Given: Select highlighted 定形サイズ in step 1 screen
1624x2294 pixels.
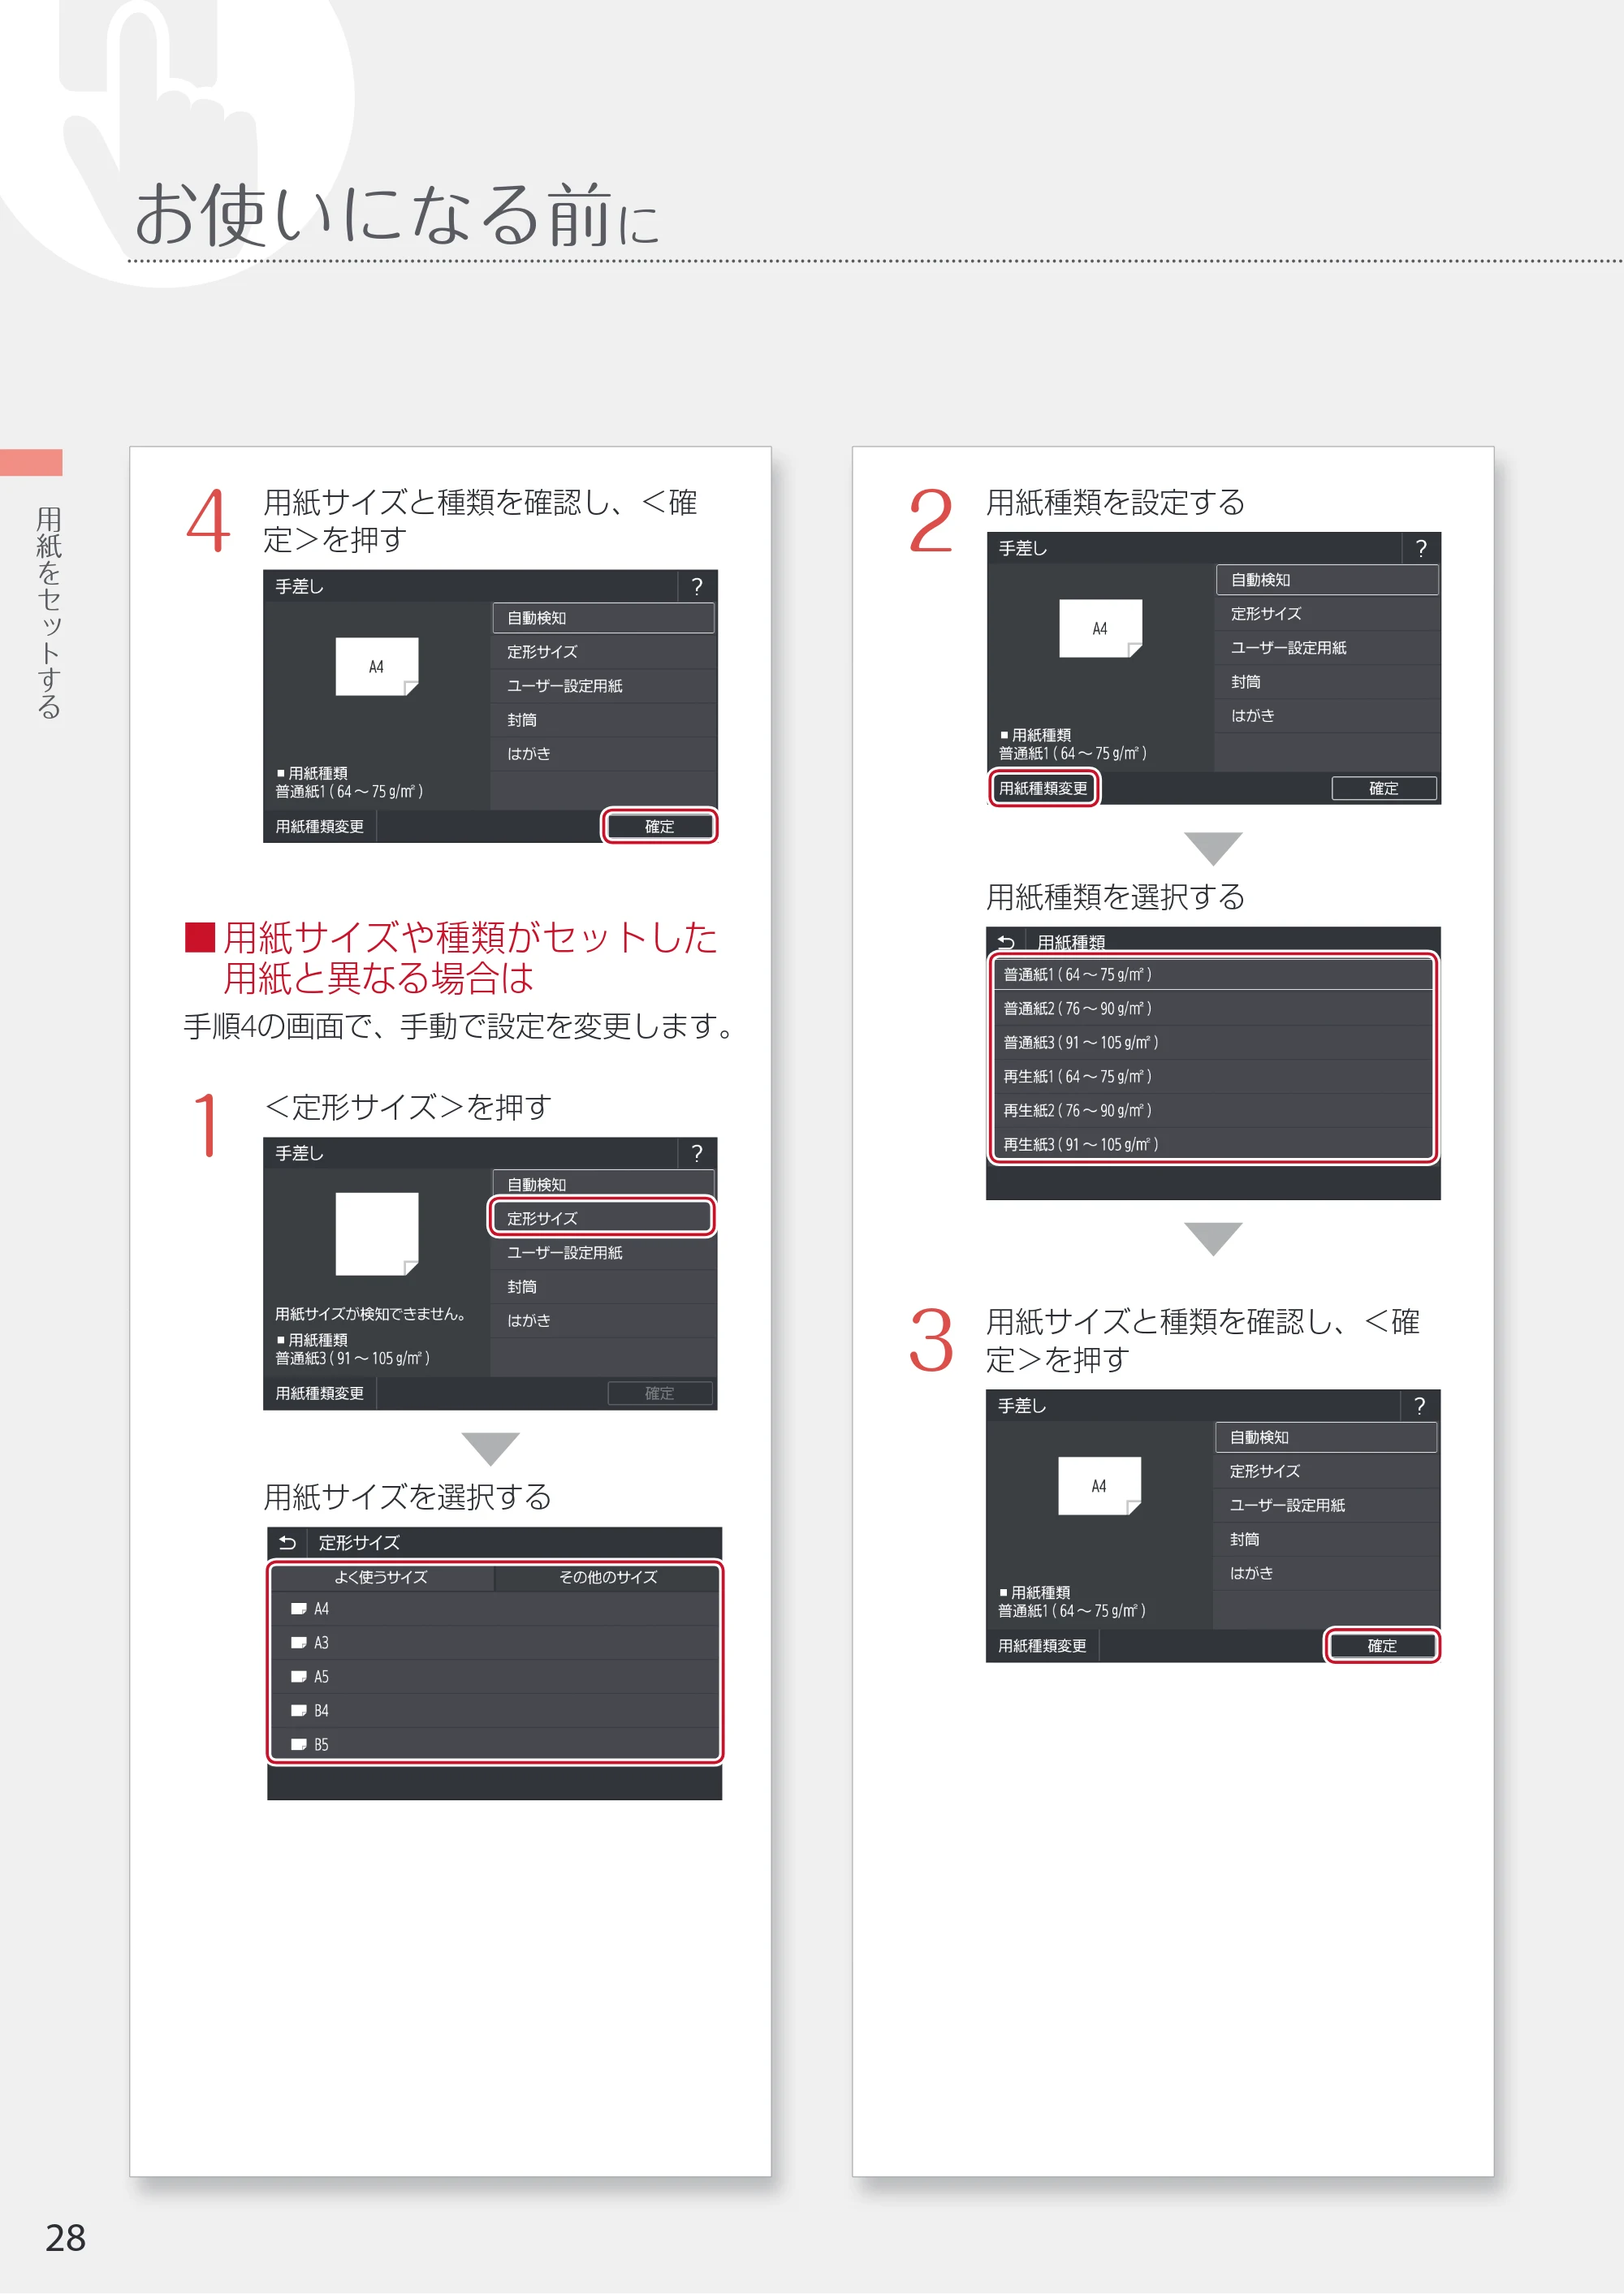Looking at the screenshot, I should [x=603, y=1218].
